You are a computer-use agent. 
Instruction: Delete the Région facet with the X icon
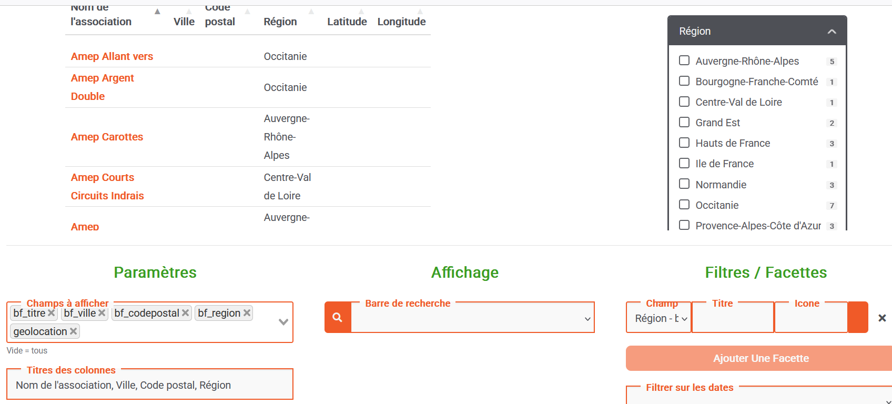click(882, 318)
